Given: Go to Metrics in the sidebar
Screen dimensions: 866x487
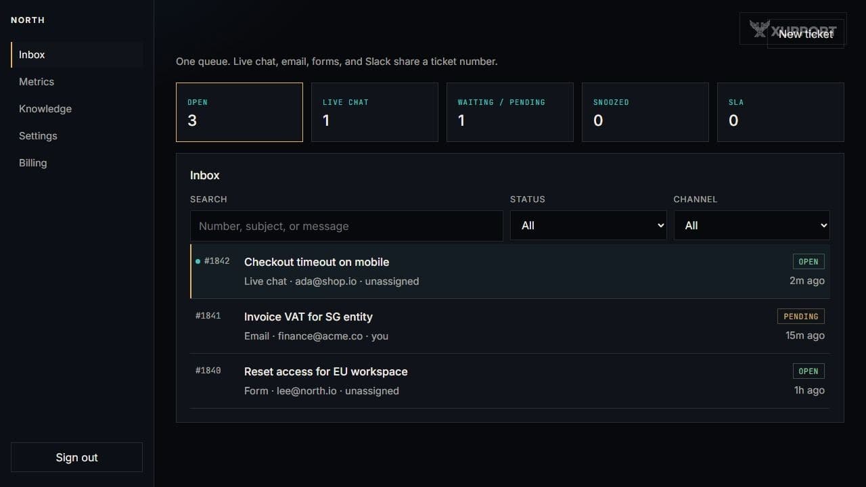Looking at the screenshot, I should (x=76, y=82).
